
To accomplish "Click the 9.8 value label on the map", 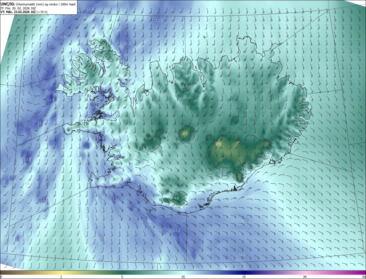I will [42, 150].
